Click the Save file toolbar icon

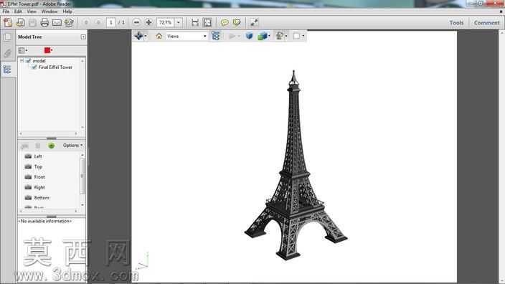(32, 22)
